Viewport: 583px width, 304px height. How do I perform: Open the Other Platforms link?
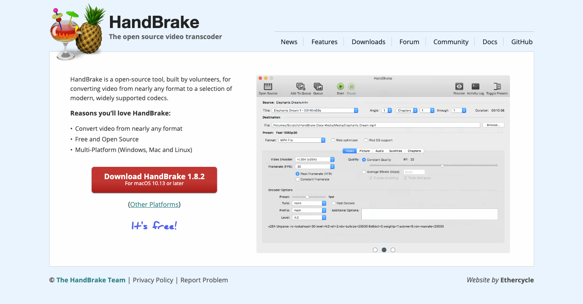click(x=154, y=205)
